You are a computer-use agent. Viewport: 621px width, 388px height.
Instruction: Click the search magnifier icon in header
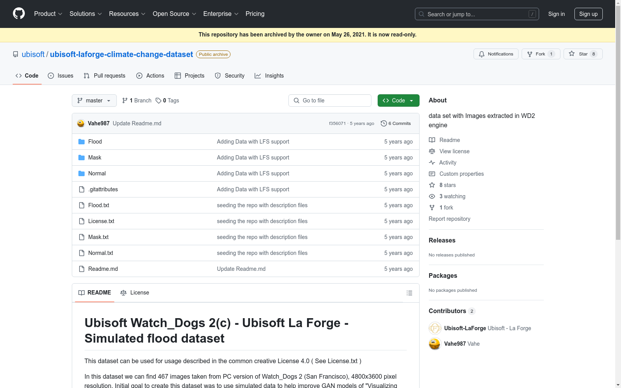click(x=422, y=14)
